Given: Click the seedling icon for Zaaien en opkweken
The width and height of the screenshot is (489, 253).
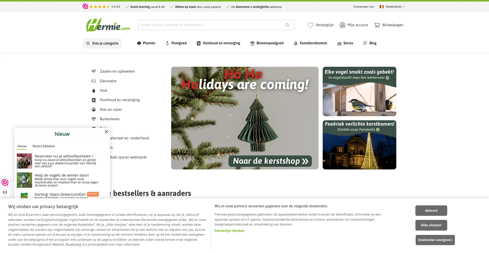Looking at the screenshot, I should pyautogui.click(x=94, y=71).
